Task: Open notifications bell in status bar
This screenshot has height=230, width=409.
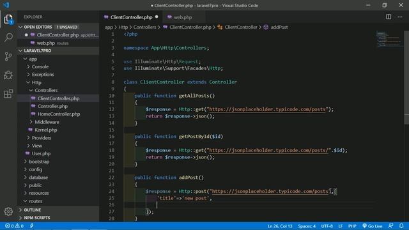Action: (401, 226)
